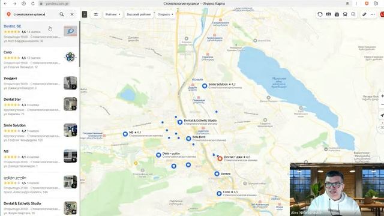Click the Bella Dent map marker
Screen dimensions: 384x216
coord(188,139)
